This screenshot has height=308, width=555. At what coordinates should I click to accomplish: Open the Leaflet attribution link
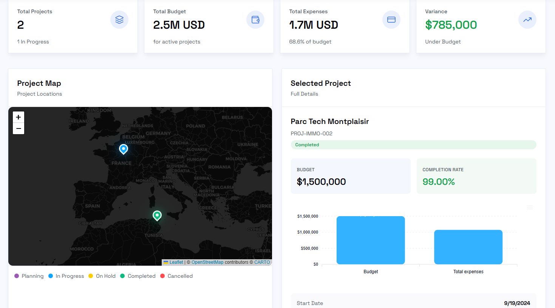pyautogui.click(x=176, y=262)
